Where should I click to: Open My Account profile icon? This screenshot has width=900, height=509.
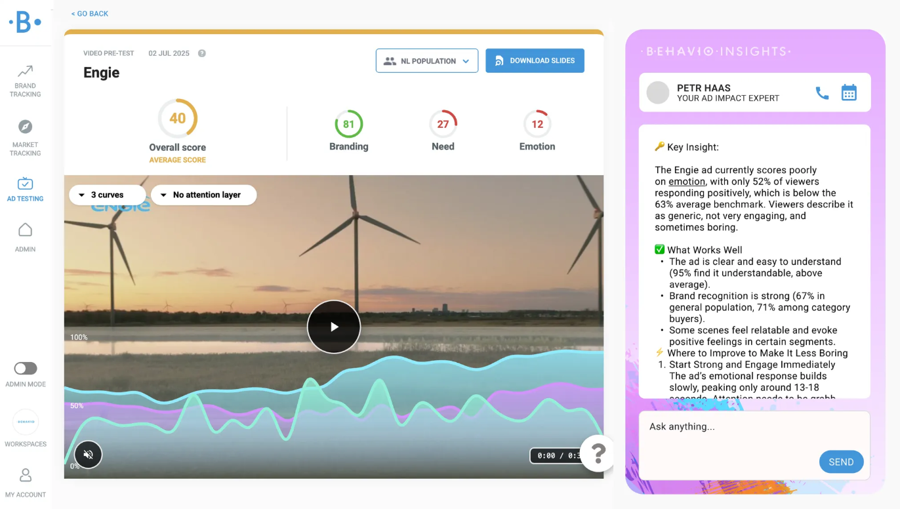25,474
